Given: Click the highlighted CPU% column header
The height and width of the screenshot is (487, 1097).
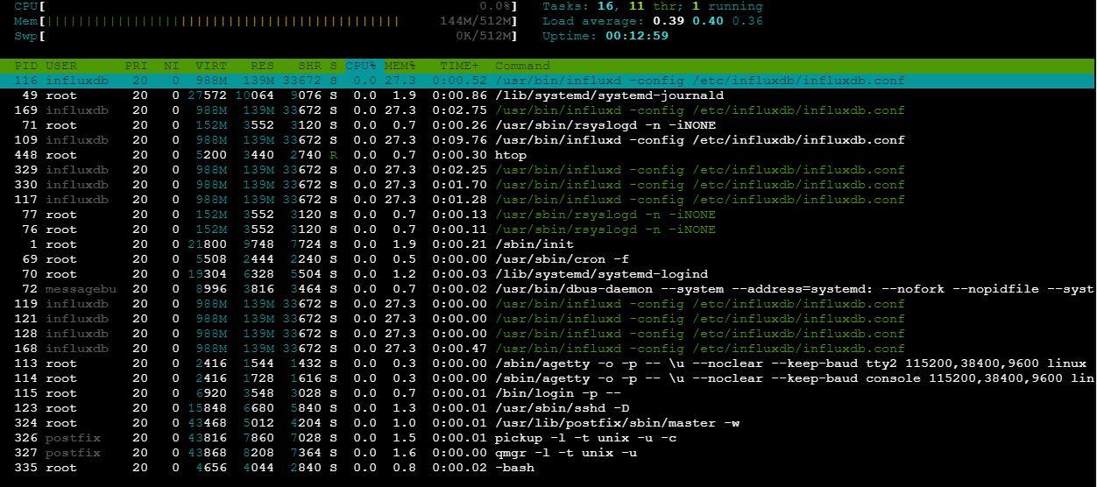Looking at the screenshot, I should tap(361, 66).
